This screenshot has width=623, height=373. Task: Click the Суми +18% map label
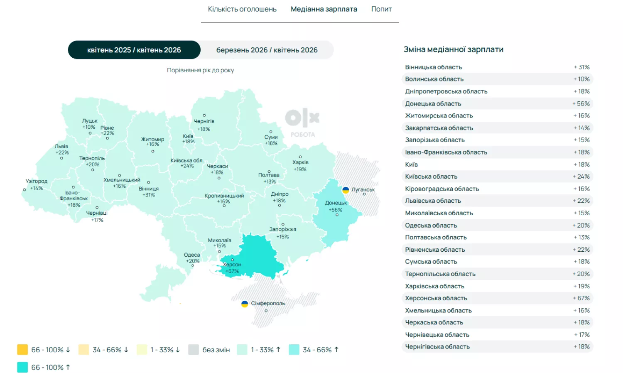271,140
